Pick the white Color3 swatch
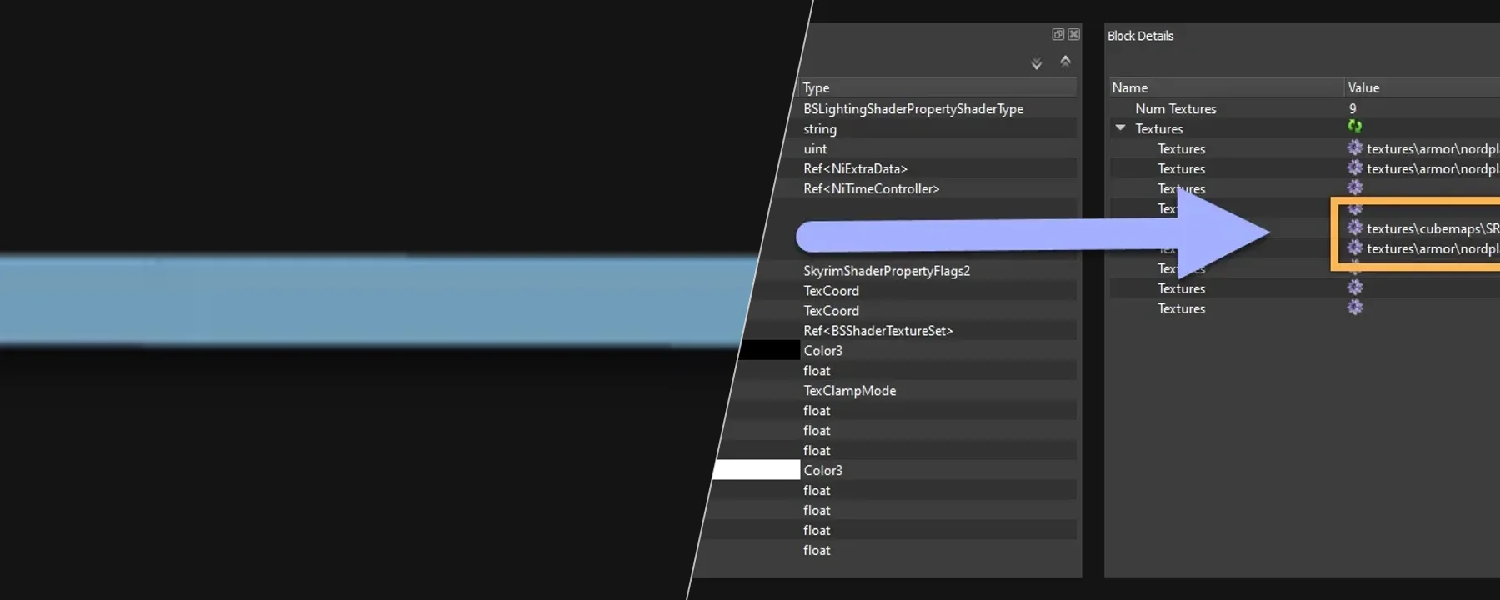 757,470
